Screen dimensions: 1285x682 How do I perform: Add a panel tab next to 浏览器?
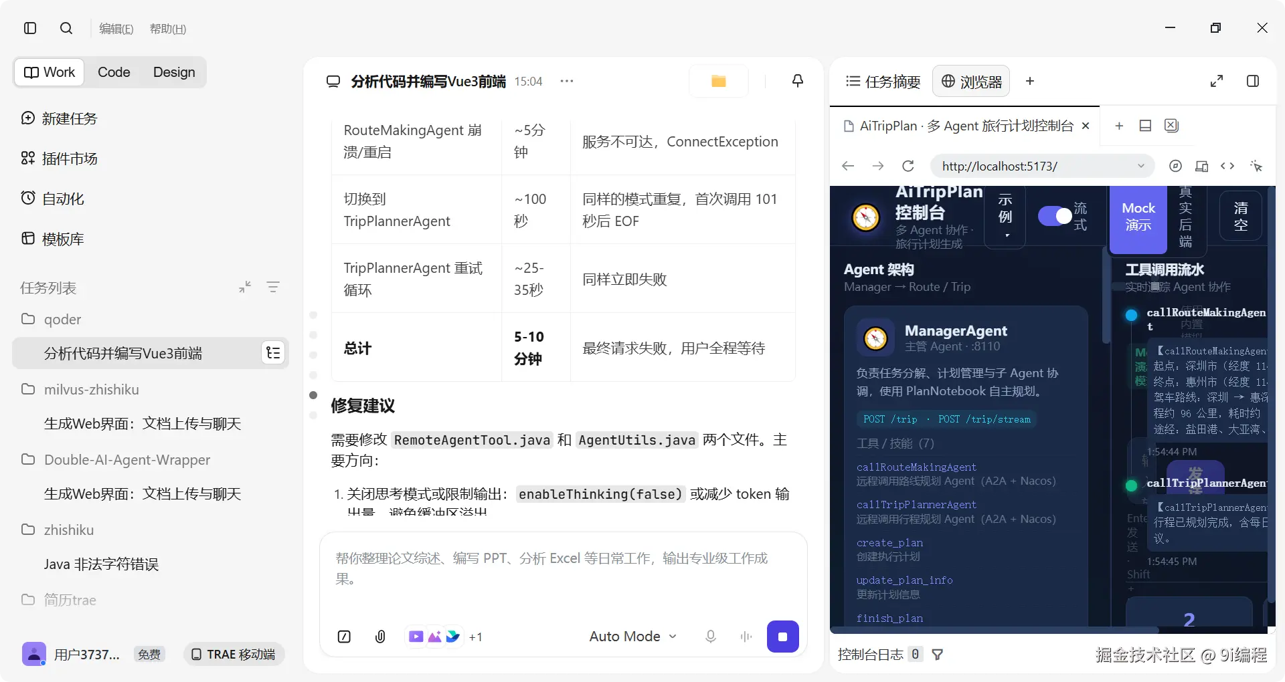tap(1030, 81)
